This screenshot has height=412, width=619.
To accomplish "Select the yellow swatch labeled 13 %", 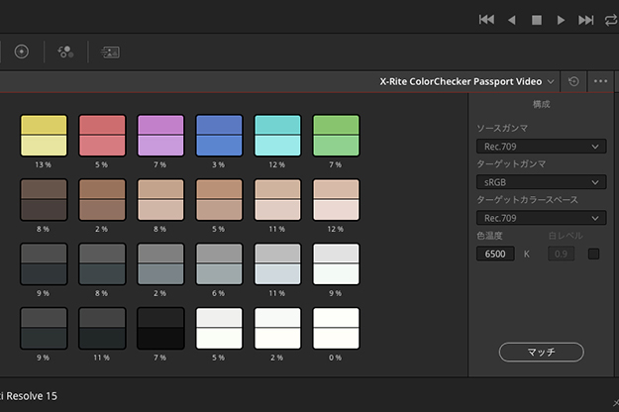I will click(x=44, y=135).
